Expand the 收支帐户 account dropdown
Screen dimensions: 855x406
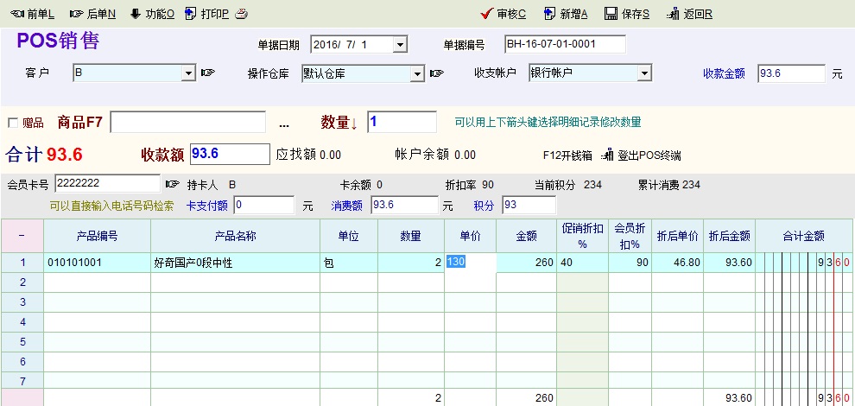click(x=643, y=73)
